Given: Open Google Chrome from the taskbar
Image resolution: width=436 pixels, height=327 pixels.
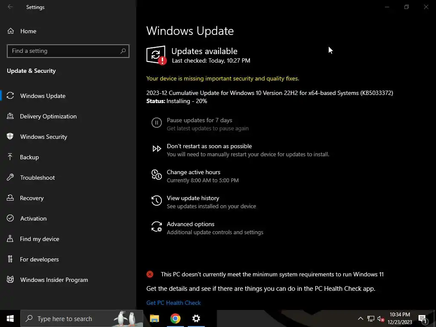Looking at the screenshot, I should pyautogui.click(x=175, y=318).
